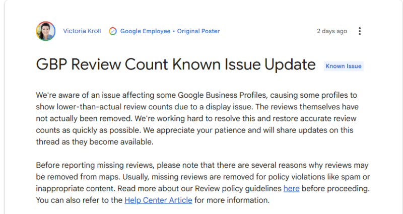Click the "Google Employee" label
Viewport: 403px width, 214px height.
[x=145, y=31]
